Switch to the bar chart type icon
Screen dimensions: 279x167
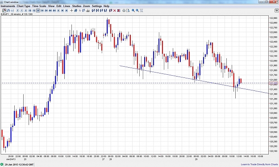click(8, 11)
